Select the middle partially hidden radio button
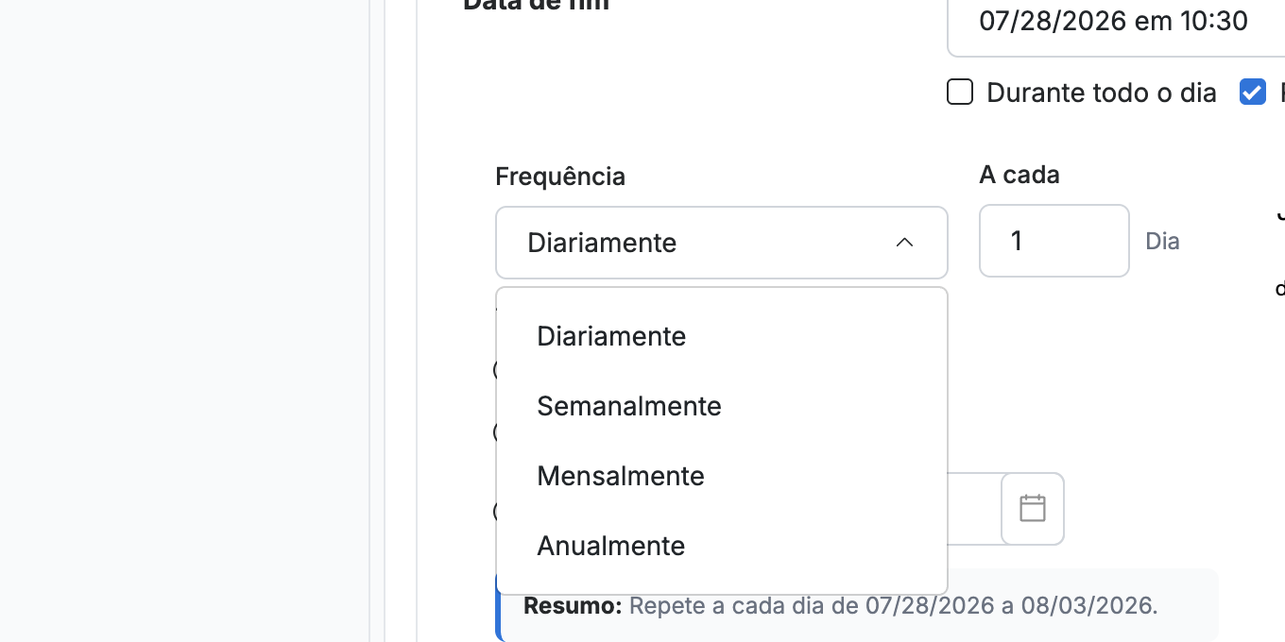The height and width of the screenshot is (642, 1285). click(496, 432)
